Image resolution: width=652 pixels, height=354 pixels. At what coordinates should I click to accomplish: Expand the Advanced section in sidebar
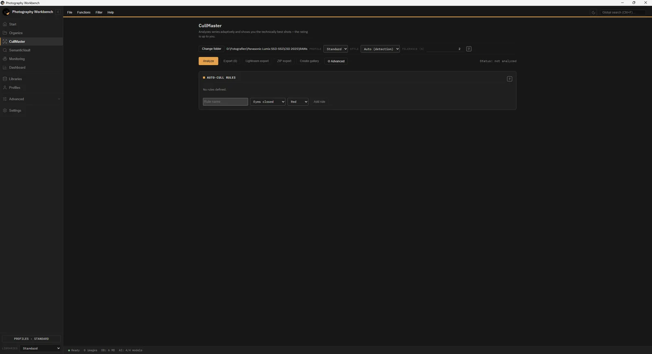click(x=31, y=99)
